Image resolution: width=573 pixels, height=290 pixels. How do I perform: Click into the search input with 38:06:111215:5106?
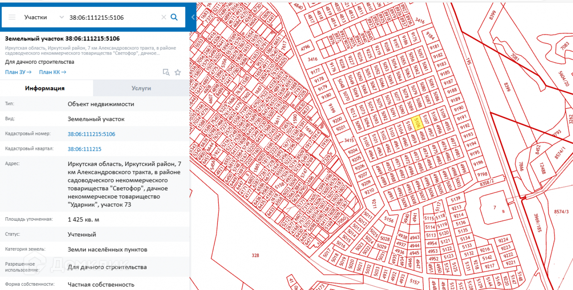112,17
